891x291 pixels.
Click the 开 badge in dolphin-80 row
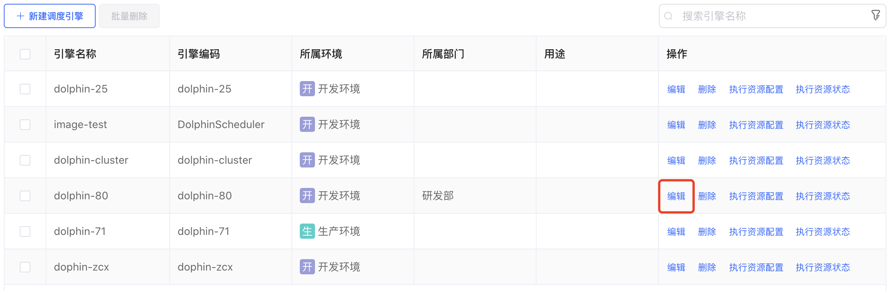[x=307, y=196]
